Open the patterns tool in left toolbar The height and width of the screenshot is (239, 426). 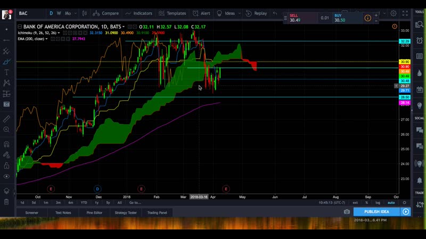(6, 83)
